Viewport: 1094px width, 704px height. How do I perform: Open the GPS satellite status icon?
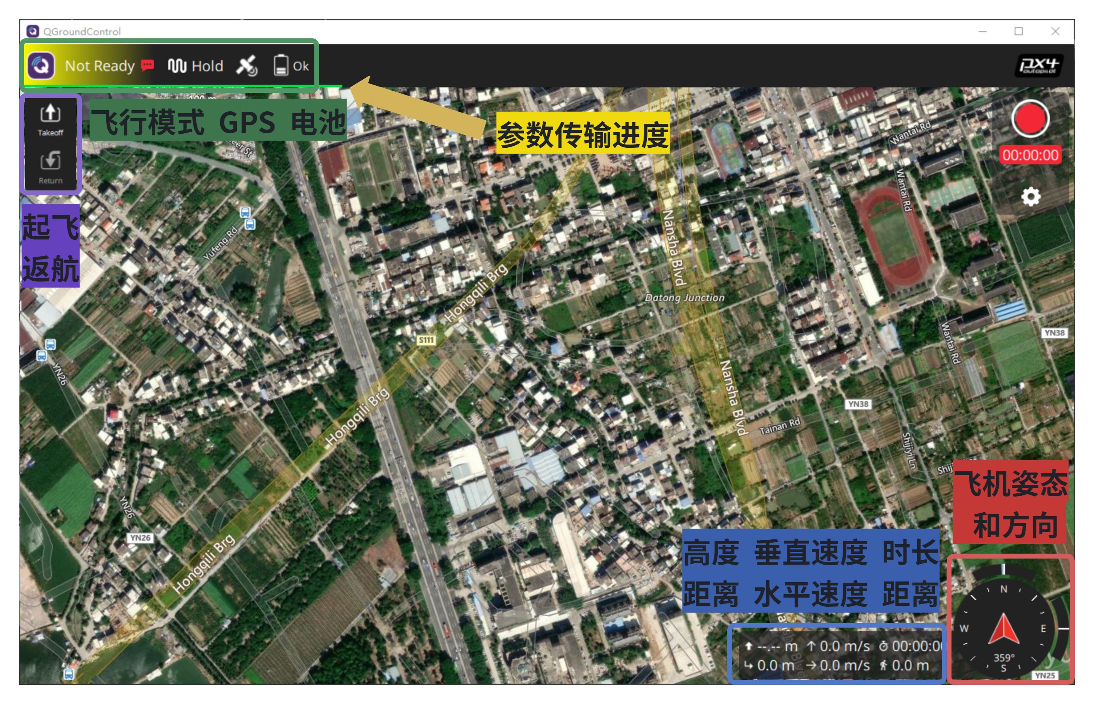pos(247,66)
